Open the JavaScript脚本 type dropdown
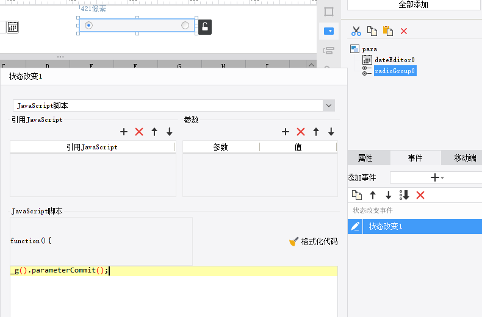Screen dimensions: 482x317 click(x=329, y=105)
